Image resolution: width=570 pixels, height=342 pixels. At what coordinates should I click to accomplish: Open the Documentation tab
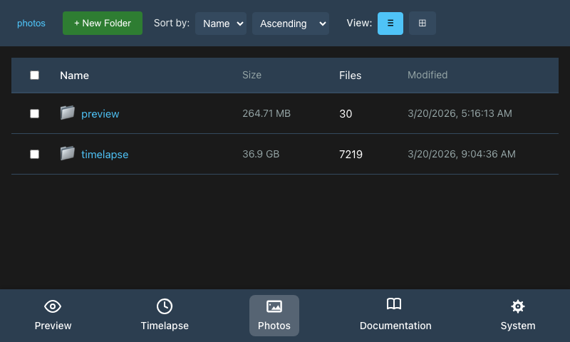pos(395,316)
